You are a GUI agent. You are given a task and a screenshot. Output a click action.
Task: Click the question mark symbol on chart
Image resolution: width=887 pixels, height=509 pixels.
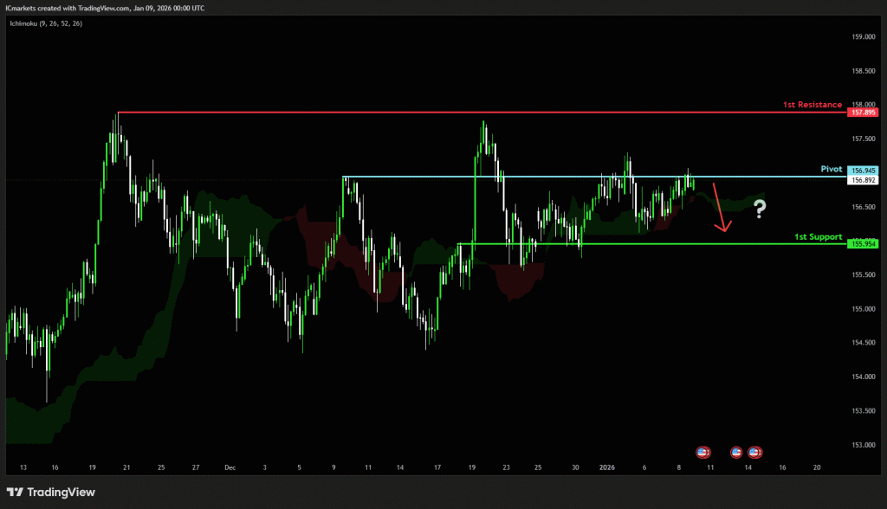point(760,209)
